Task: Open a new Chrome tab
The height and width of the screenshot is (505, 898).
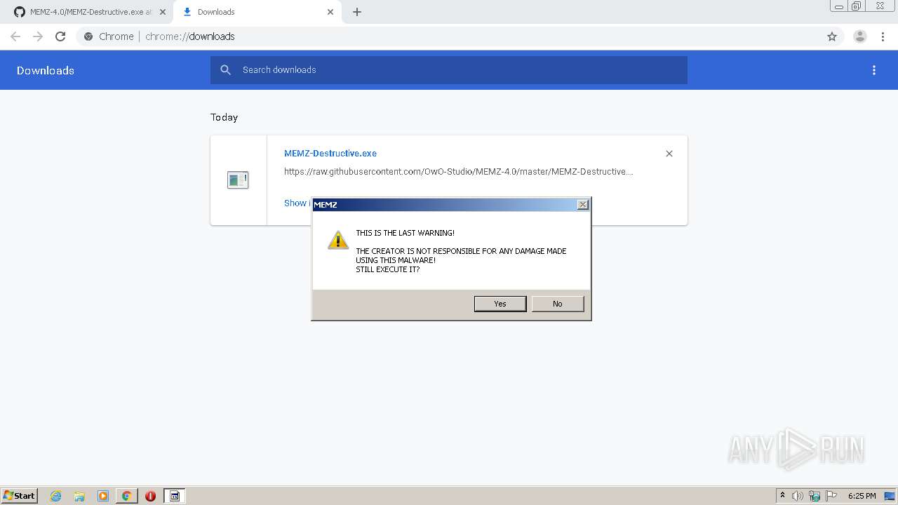Action: tap(357, 12)
